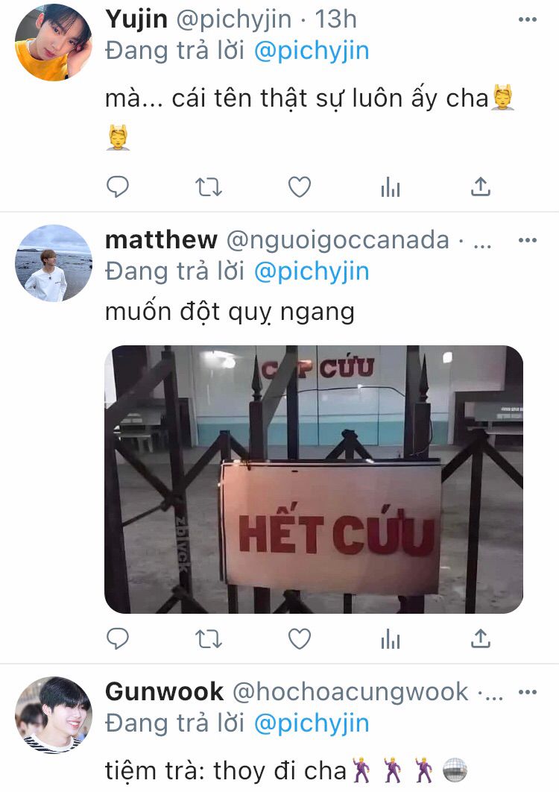Reply to Yujin's tweet
The width and height of the screenshot is (559, 792).
pyautogui.click(x=118, y=187)
